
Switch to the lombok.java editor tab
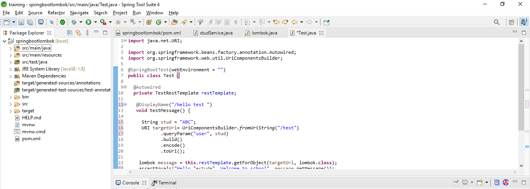261,33
